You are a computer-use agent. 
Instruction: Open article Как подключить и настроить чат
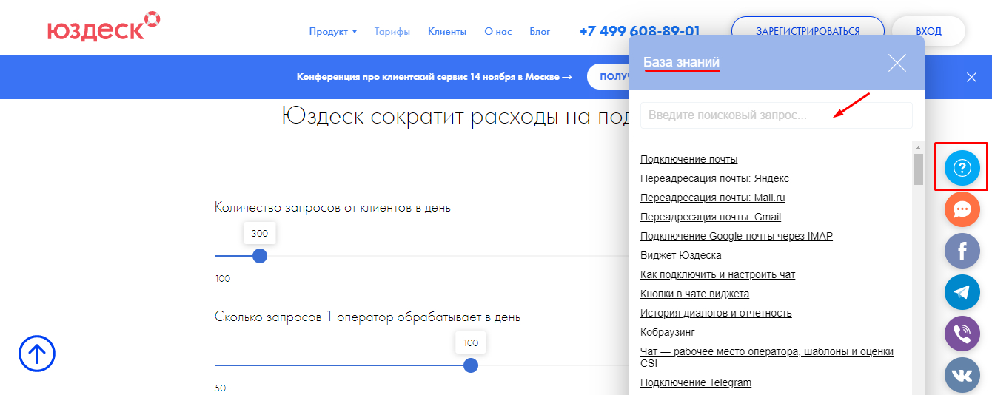click(x=717, y=274)
